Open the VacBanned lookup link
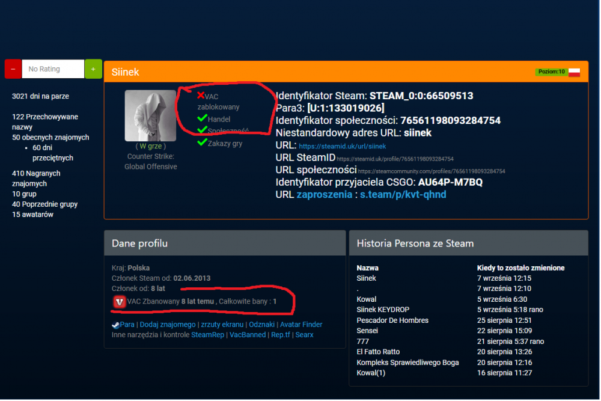 (248, 335)
